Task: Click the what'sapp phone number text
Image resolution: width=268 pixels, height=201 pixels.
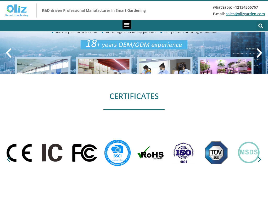Action: (235, 7)
